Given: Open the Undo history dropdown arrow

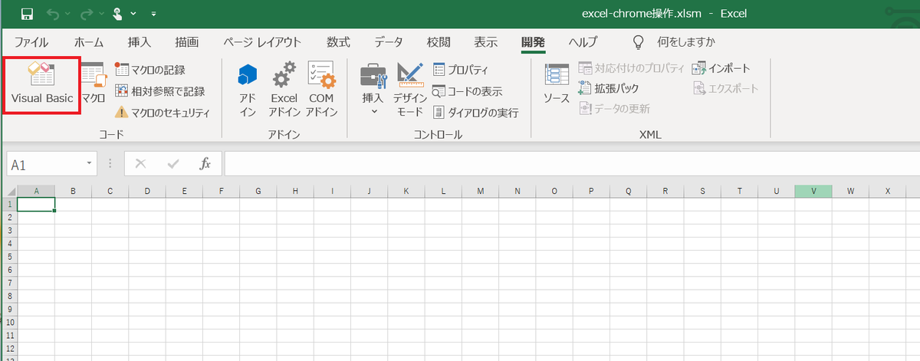Looking at the screenshot, I should coord(67,14).
